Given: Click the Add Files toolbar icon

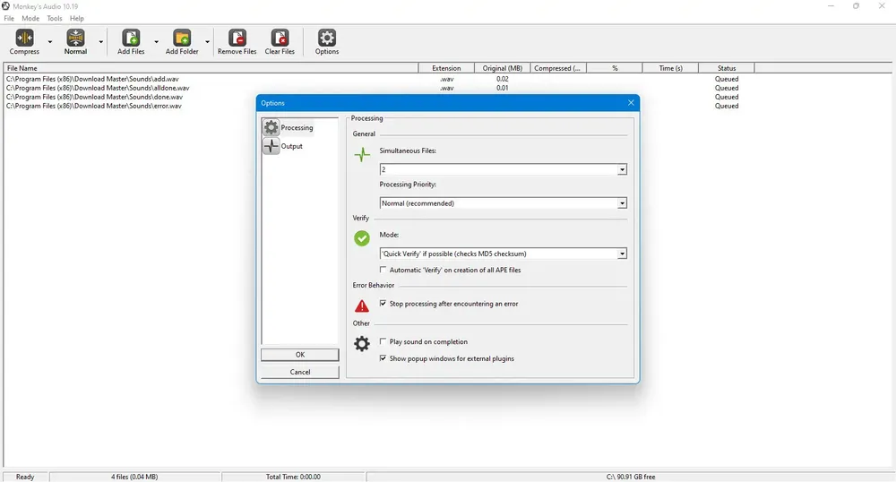Looking at the screenshot, I should pyautogui.click(x=131, y=38).
